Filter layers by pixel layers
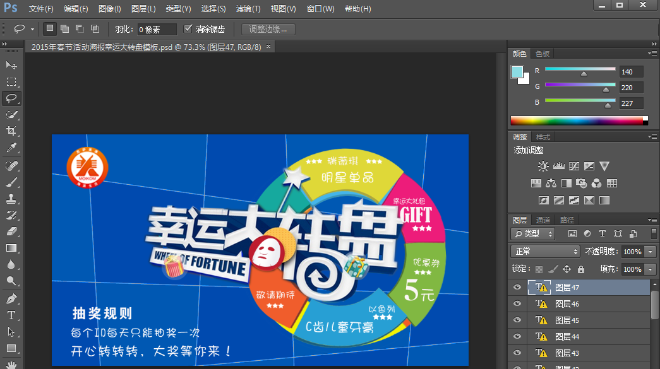 coord(572,233)
